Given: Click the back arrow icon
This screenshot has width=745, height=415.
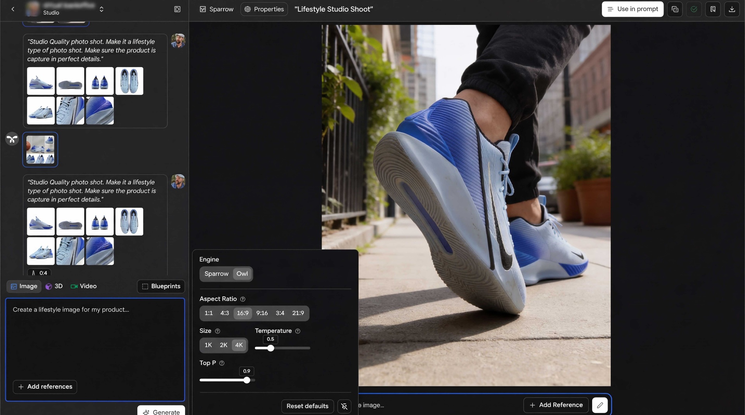Looking at the screenshot, I should (x=13, y=9).
